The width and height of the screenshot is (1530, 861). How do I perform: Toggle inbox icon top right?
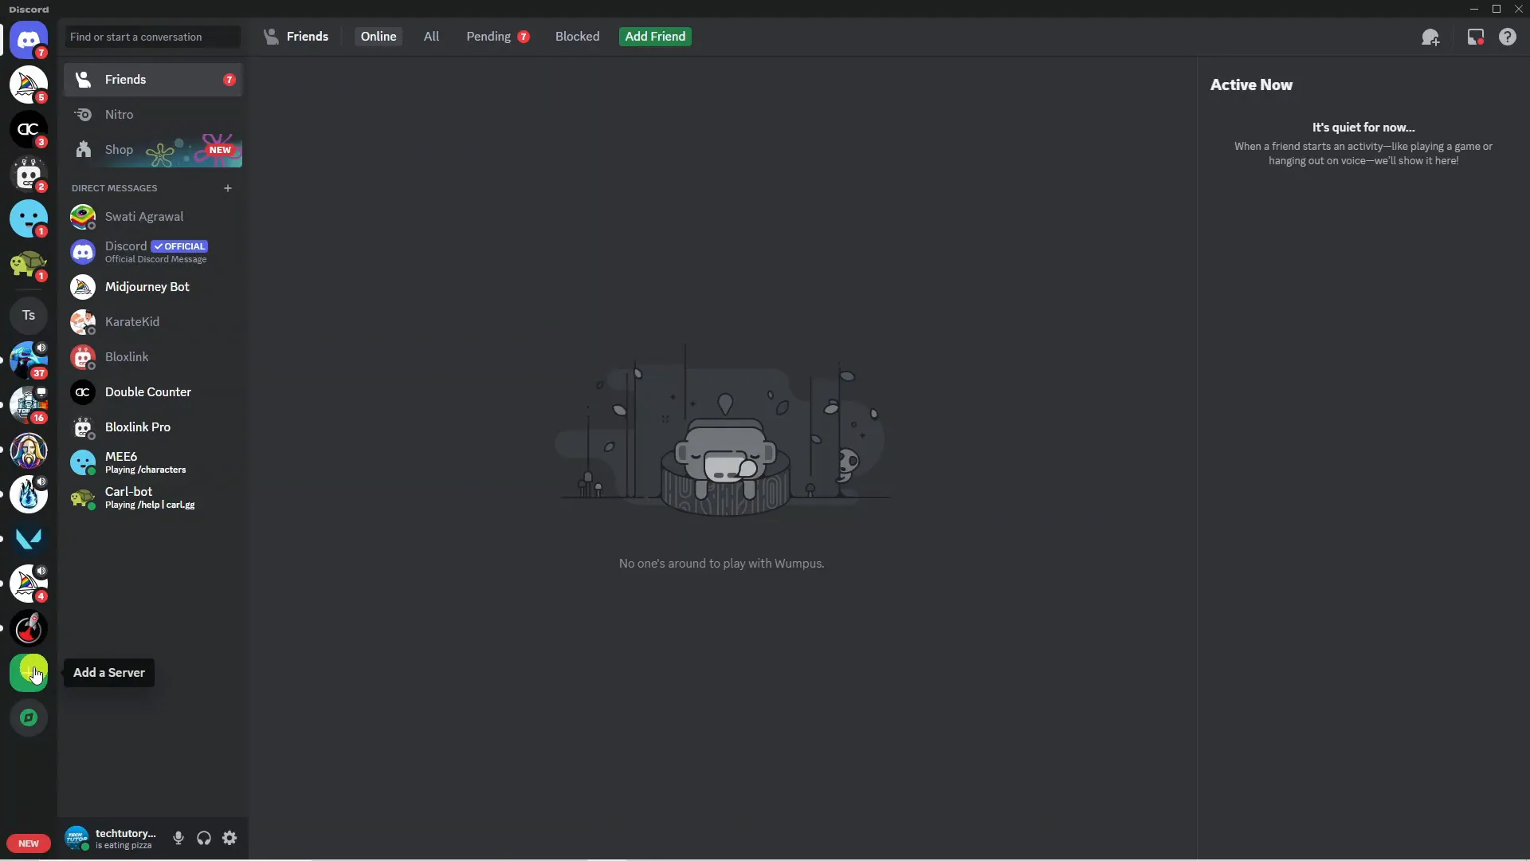coord(1475,37)
